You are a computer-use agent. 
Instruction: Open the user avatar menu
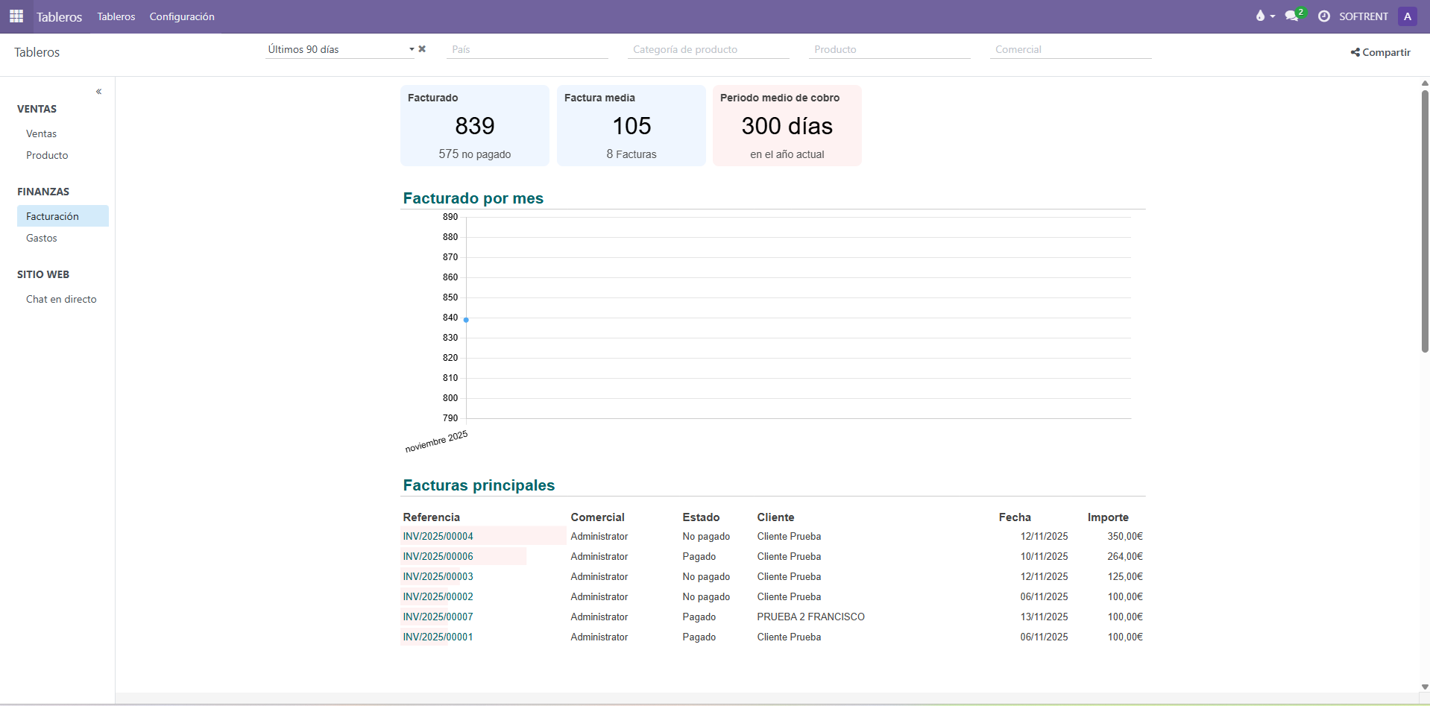coord(1407,16)
